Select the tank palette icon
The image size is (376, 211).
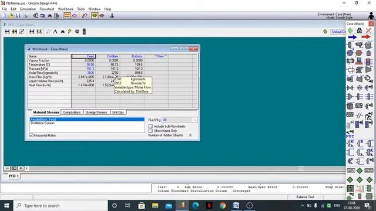pos(368,45)
